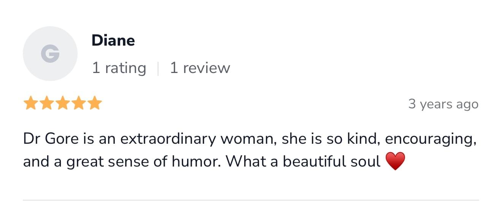
Task: Open the "1 review" count link
Action: 200,68
